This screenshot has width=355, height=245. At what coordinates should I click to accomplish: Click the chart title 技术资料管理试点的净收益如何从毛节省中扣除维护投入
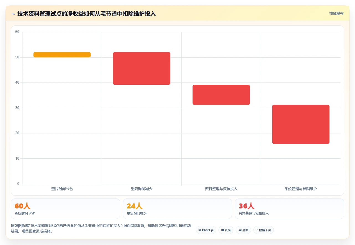coord(86,14)
